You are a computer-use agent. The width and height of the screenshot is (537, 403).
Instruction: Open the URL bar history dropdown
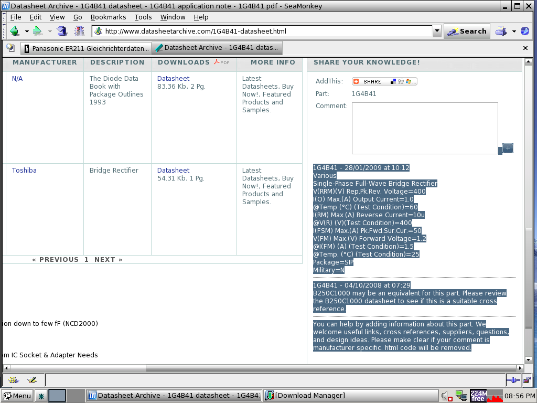(x=437, y=31)
